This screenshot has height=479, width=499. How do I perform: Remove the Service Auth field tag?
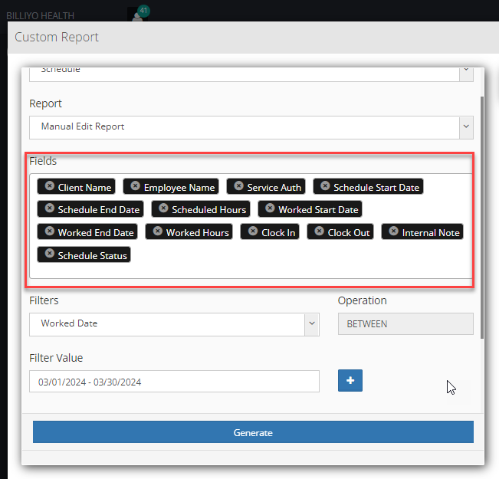coord(238,185)
